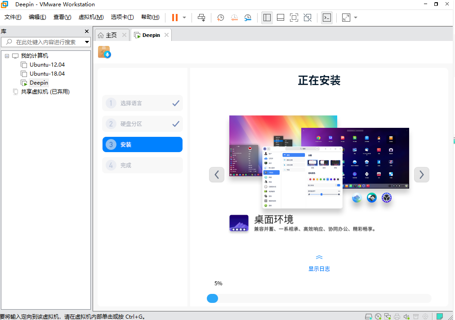Click the CD/DVD drive status bar icon
This screenshot has height=320, width=455.
[x=378, y=316]
